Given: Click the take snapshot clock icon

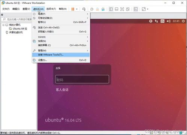Looking at the screenshot, I should point(92,9).
